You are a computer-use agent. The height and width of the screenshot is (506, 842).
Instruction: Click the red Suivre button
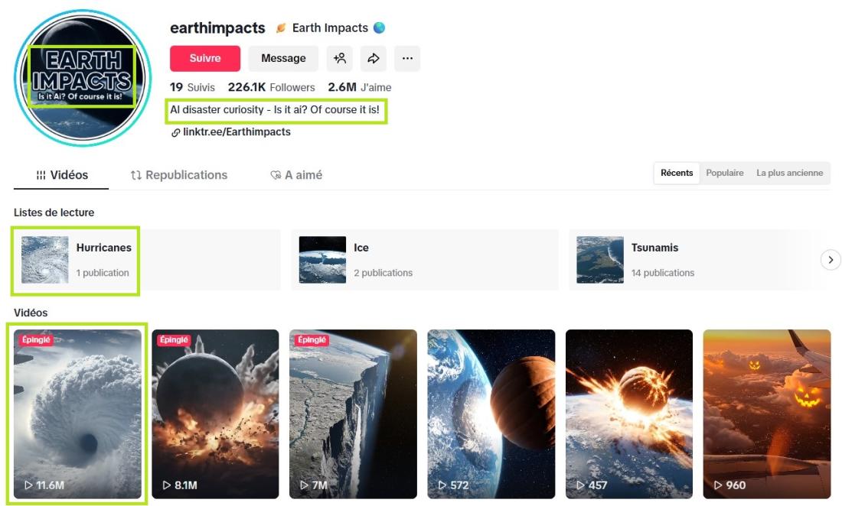tap(205, 58)
